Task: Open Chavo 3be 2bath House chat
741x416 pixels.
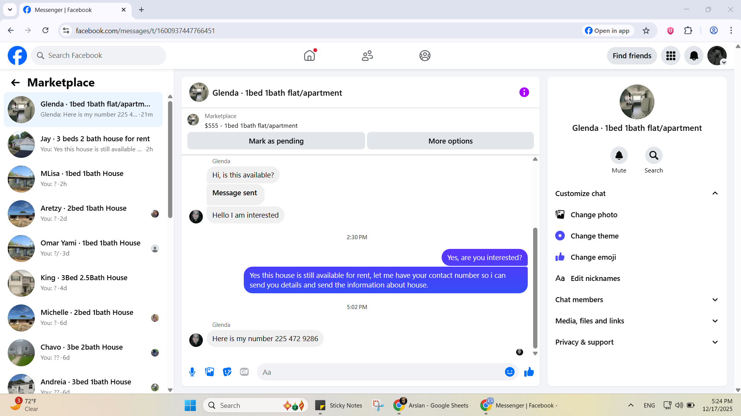Action: click(83, 352)
